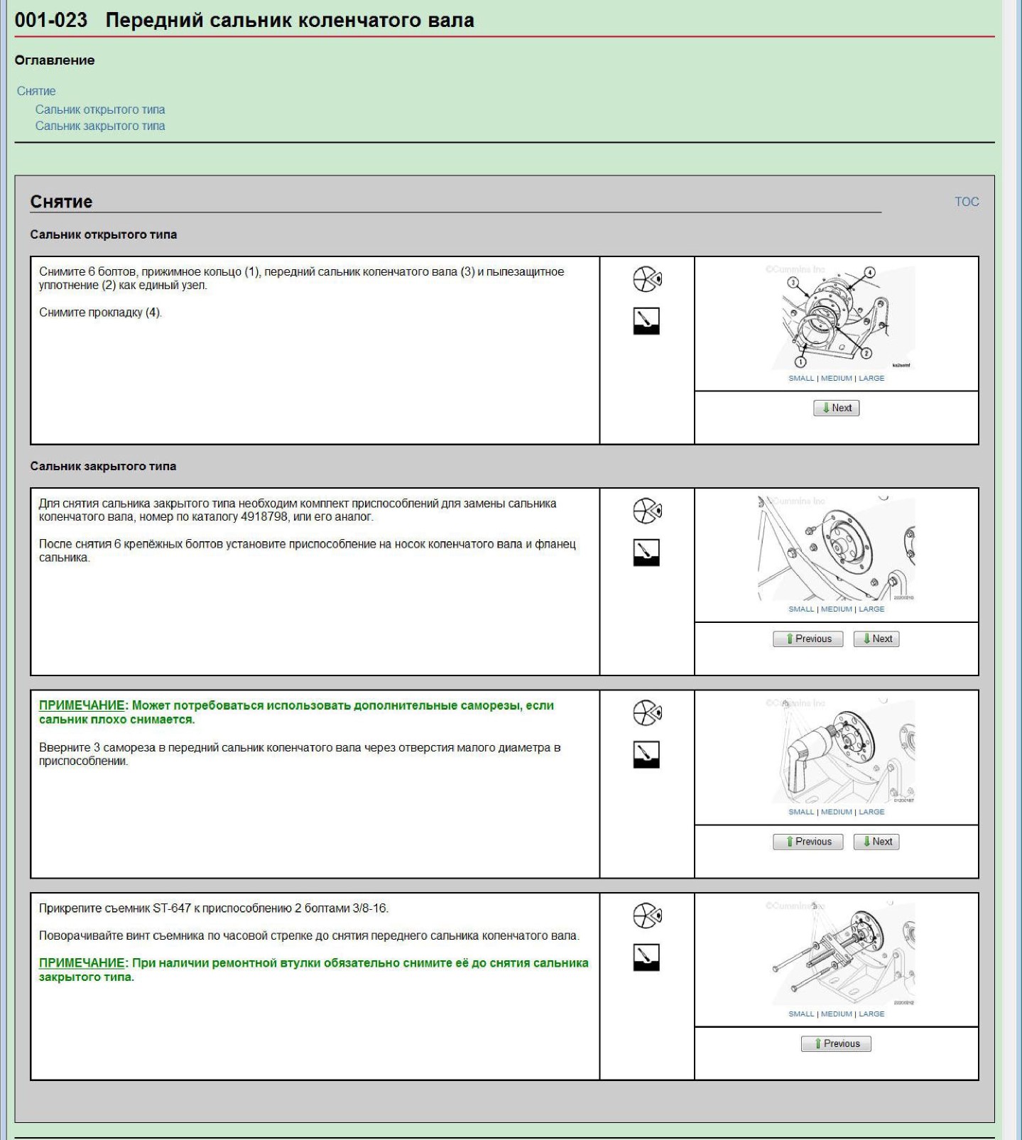Screen dimensions: 1022x1140
Task: Select LARGE size for the exploded seal diagram
Action: [x=871, y=378]
